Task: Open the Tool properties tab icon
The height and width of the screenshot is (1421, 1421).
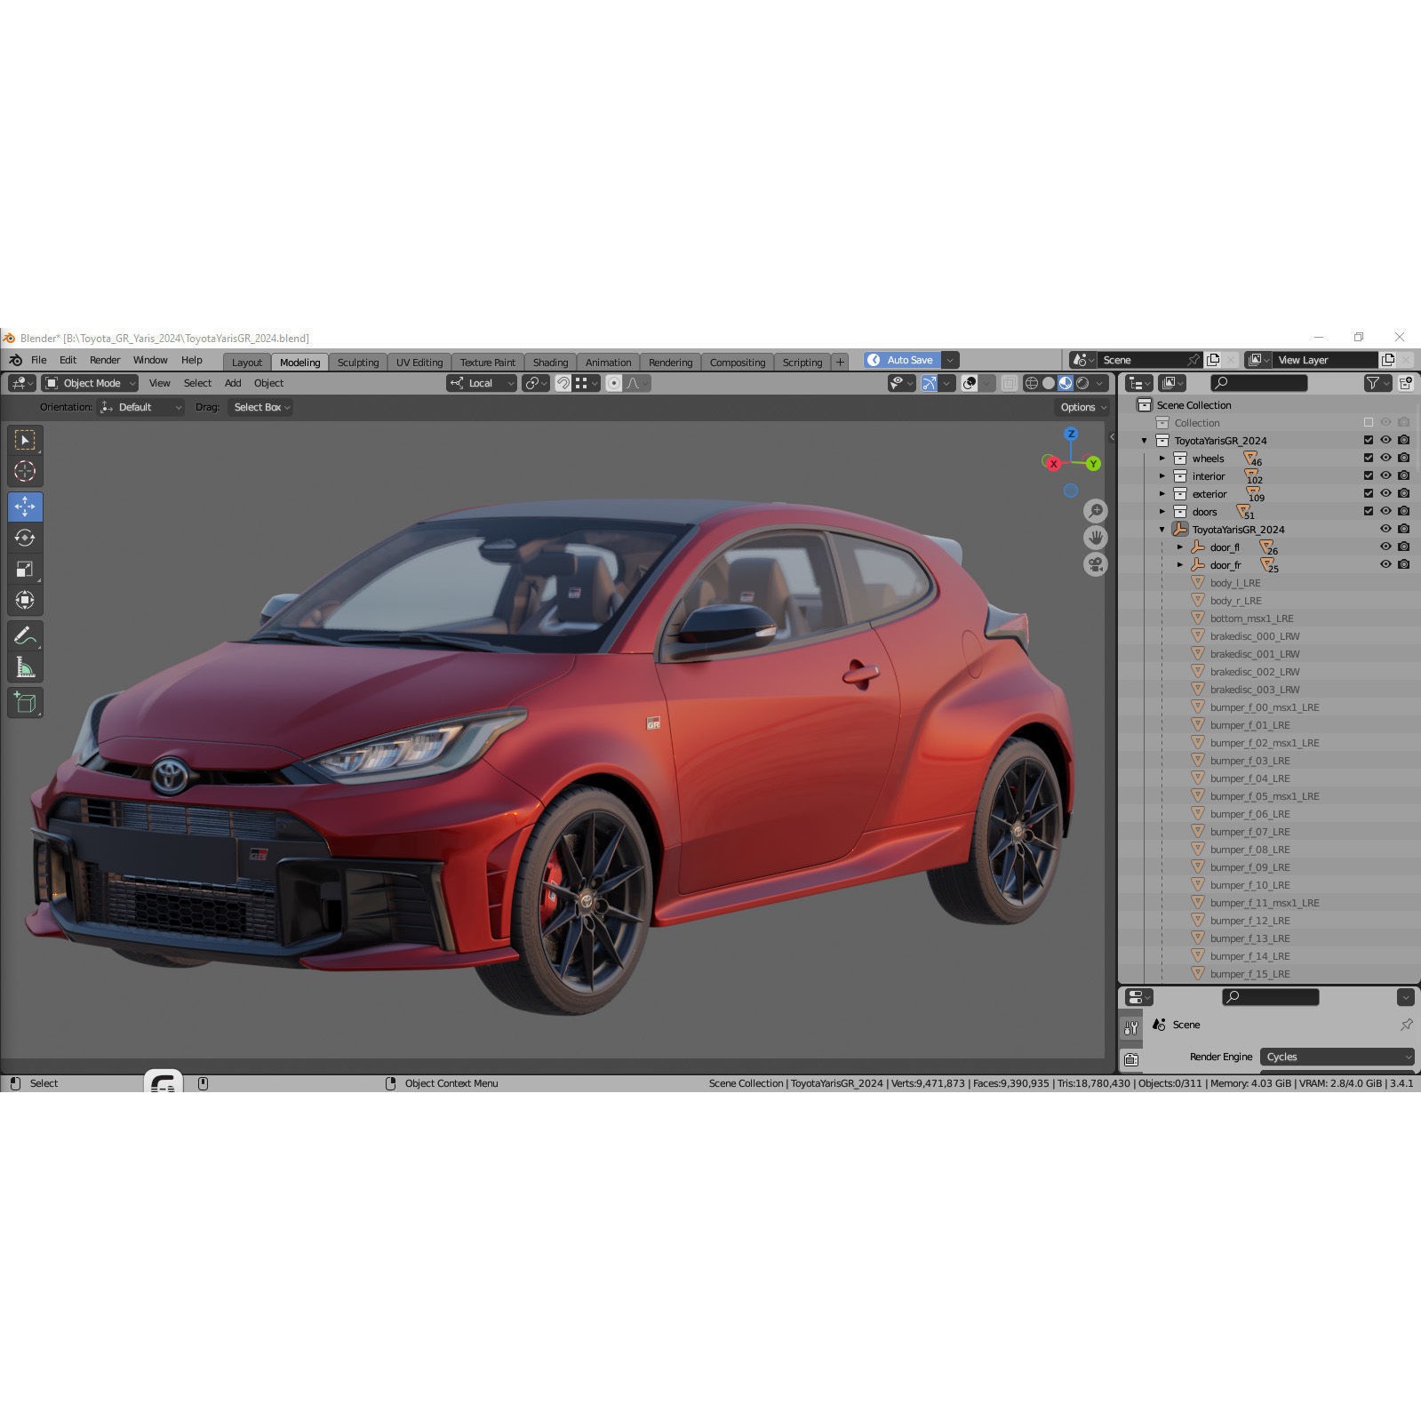Action: [x=1130, y=1028]
